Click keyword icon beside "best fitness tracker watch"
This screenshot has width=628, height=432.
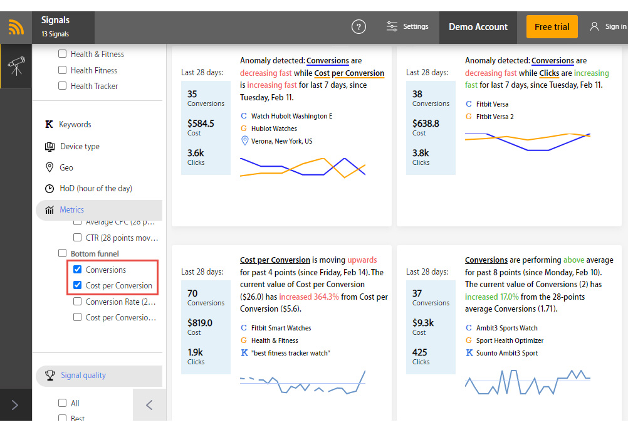[x=244, y=352]
